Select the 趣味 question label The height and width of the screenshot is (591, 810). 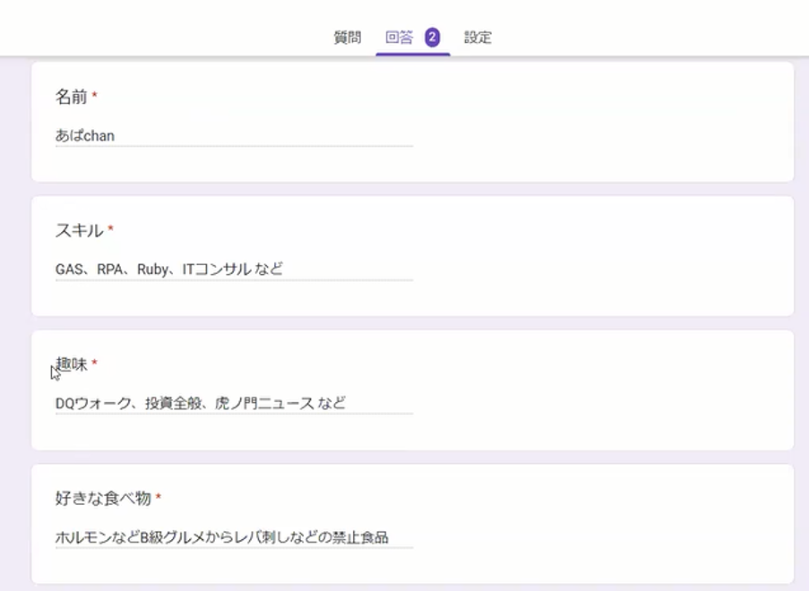72,364
